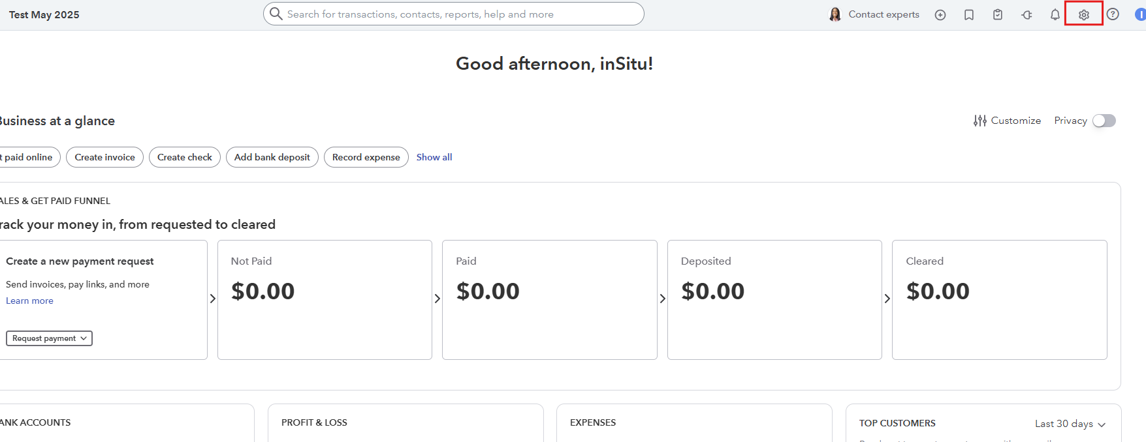The width and height of the screenshot is (1146, 442).
Task: Click chevron between Deposited and Cleared
Action: (x=887, y=299)
